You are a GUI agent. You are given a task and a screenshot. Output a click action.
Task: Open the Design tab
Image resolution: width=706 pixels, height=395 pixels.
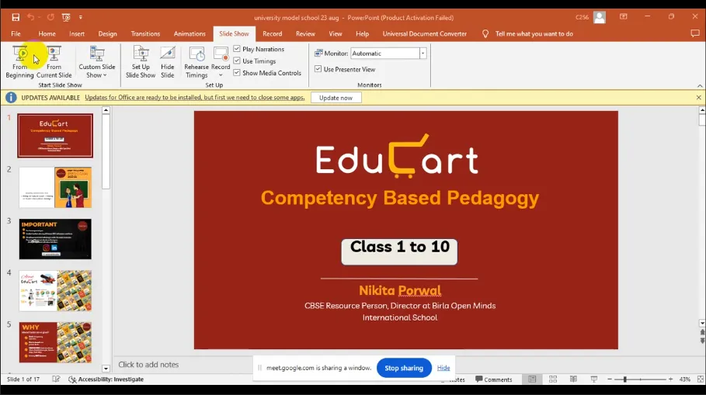[108, 33]
